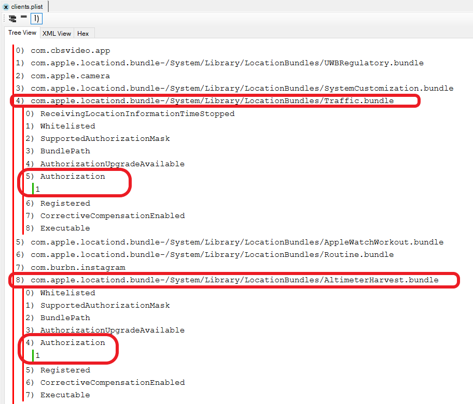Switch to the XML View tab
The height and width of the screenshot is (404, 473).
point(57,33)
